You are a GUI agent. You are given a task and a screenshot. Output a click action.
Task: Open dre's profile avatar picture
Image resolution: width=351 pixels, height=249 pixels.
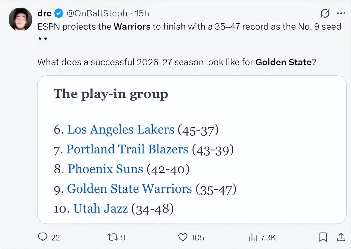(x=20, y=19)
